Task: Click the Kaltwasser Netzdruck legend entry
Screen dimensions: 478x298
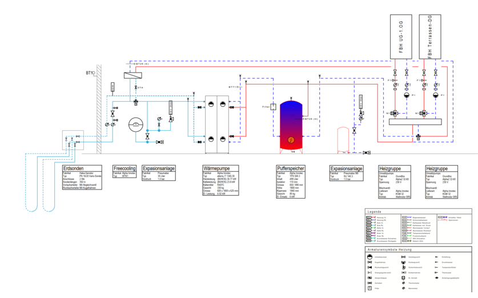Action: pyautogui.click(x=416, y=223)
